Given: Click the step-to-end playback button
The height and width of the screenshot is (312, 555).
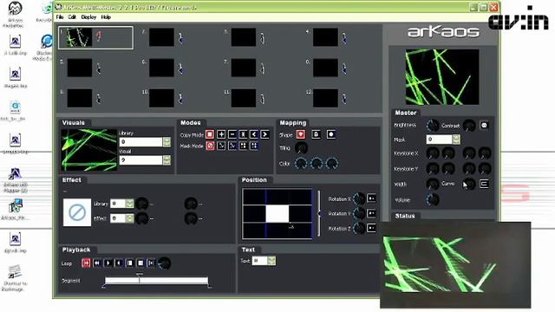Looking at the screenshot, I should pos(151,263).
